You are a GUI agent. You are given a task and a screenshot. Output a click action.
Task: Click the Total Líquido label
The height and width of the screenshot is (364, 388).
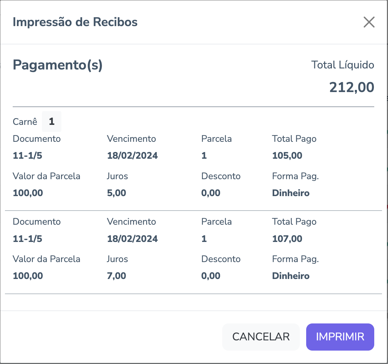[x=342, y=65]
